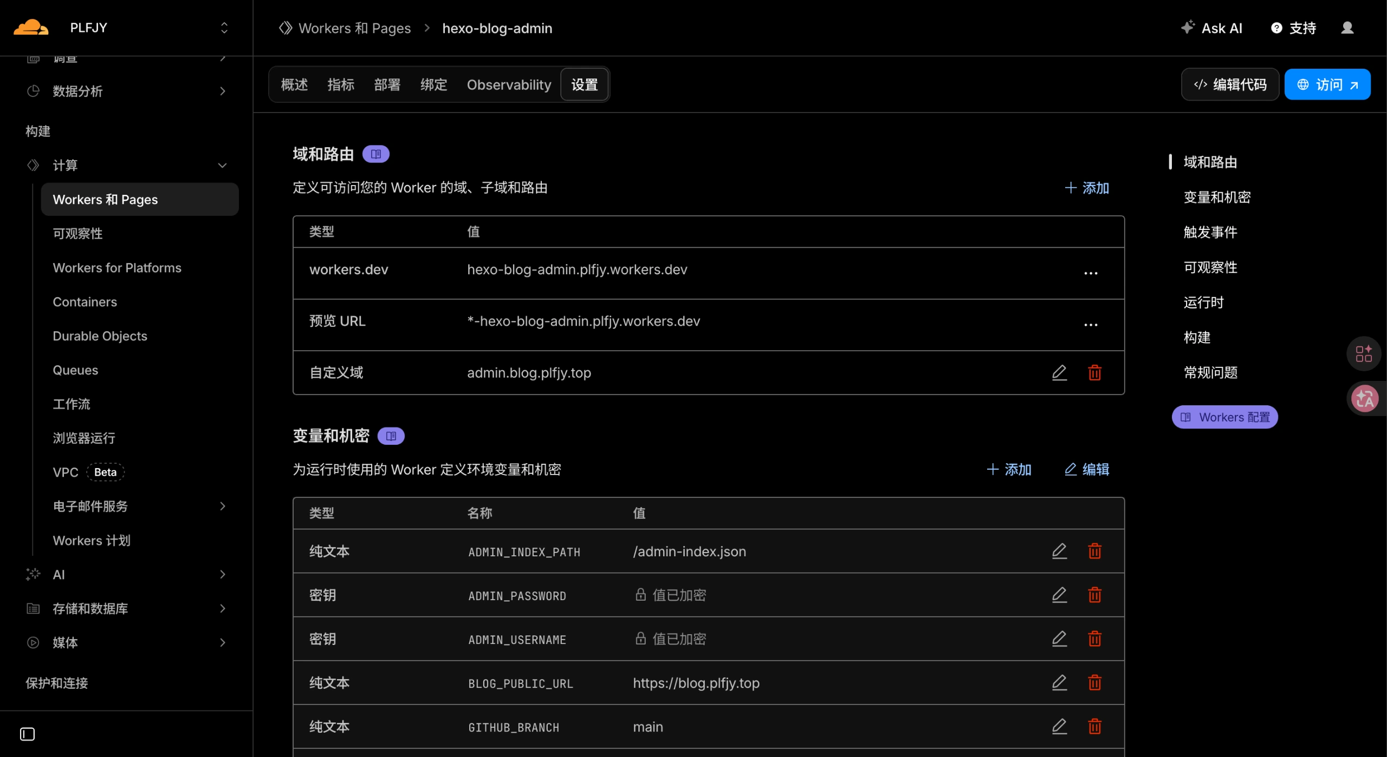Edit the ADMIN_INDEX_PATH variable
The height and width of the screenshot is (757, 1387).
[x=1059, y=551]
